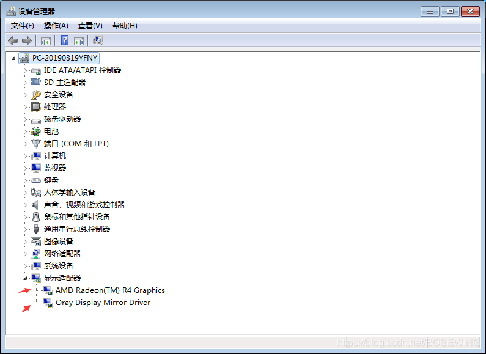Viewport: 486px width, 354px height.
Task: Maximize the 设备管理器 window
Action: pos(450,12)
